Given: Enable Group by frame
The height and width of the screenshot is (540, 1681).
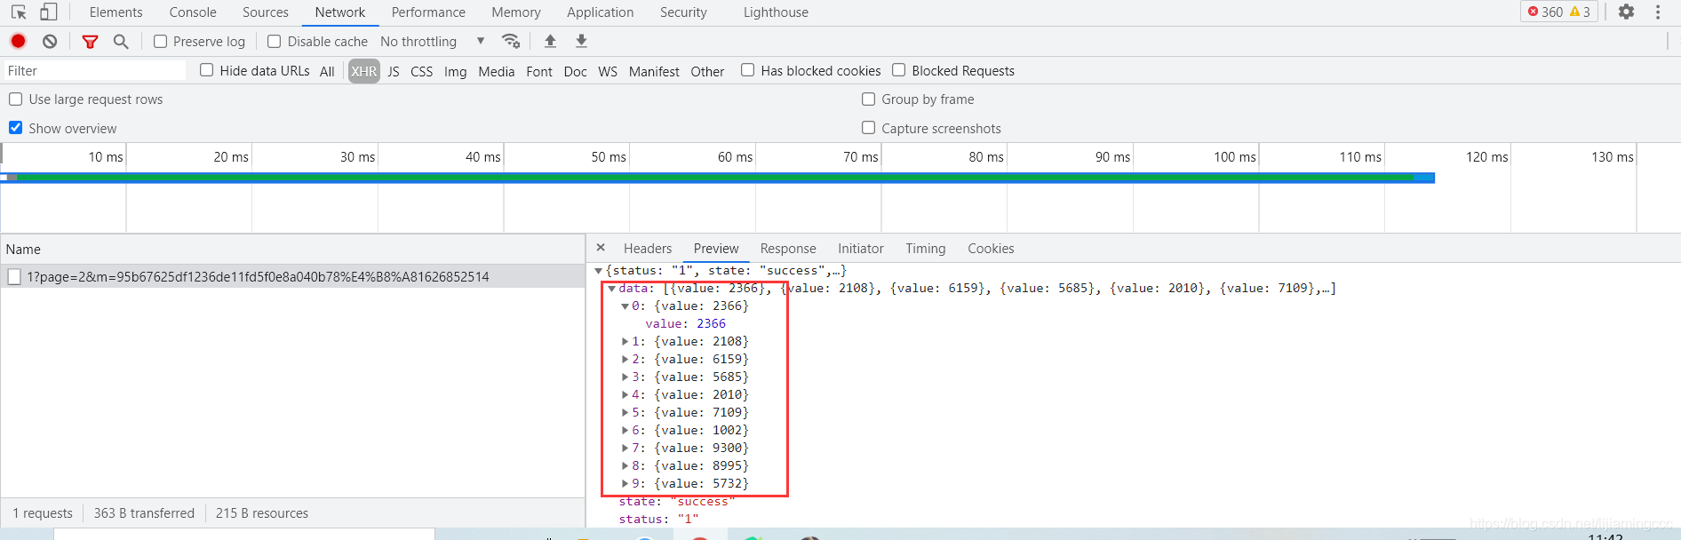Looking at the screenshot, I should click(868, 99).
